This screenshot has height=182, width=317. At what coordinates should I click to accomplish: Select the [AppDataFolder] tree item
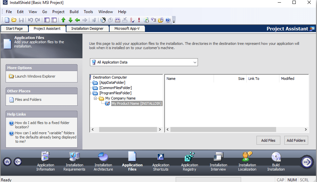[112, 82]
